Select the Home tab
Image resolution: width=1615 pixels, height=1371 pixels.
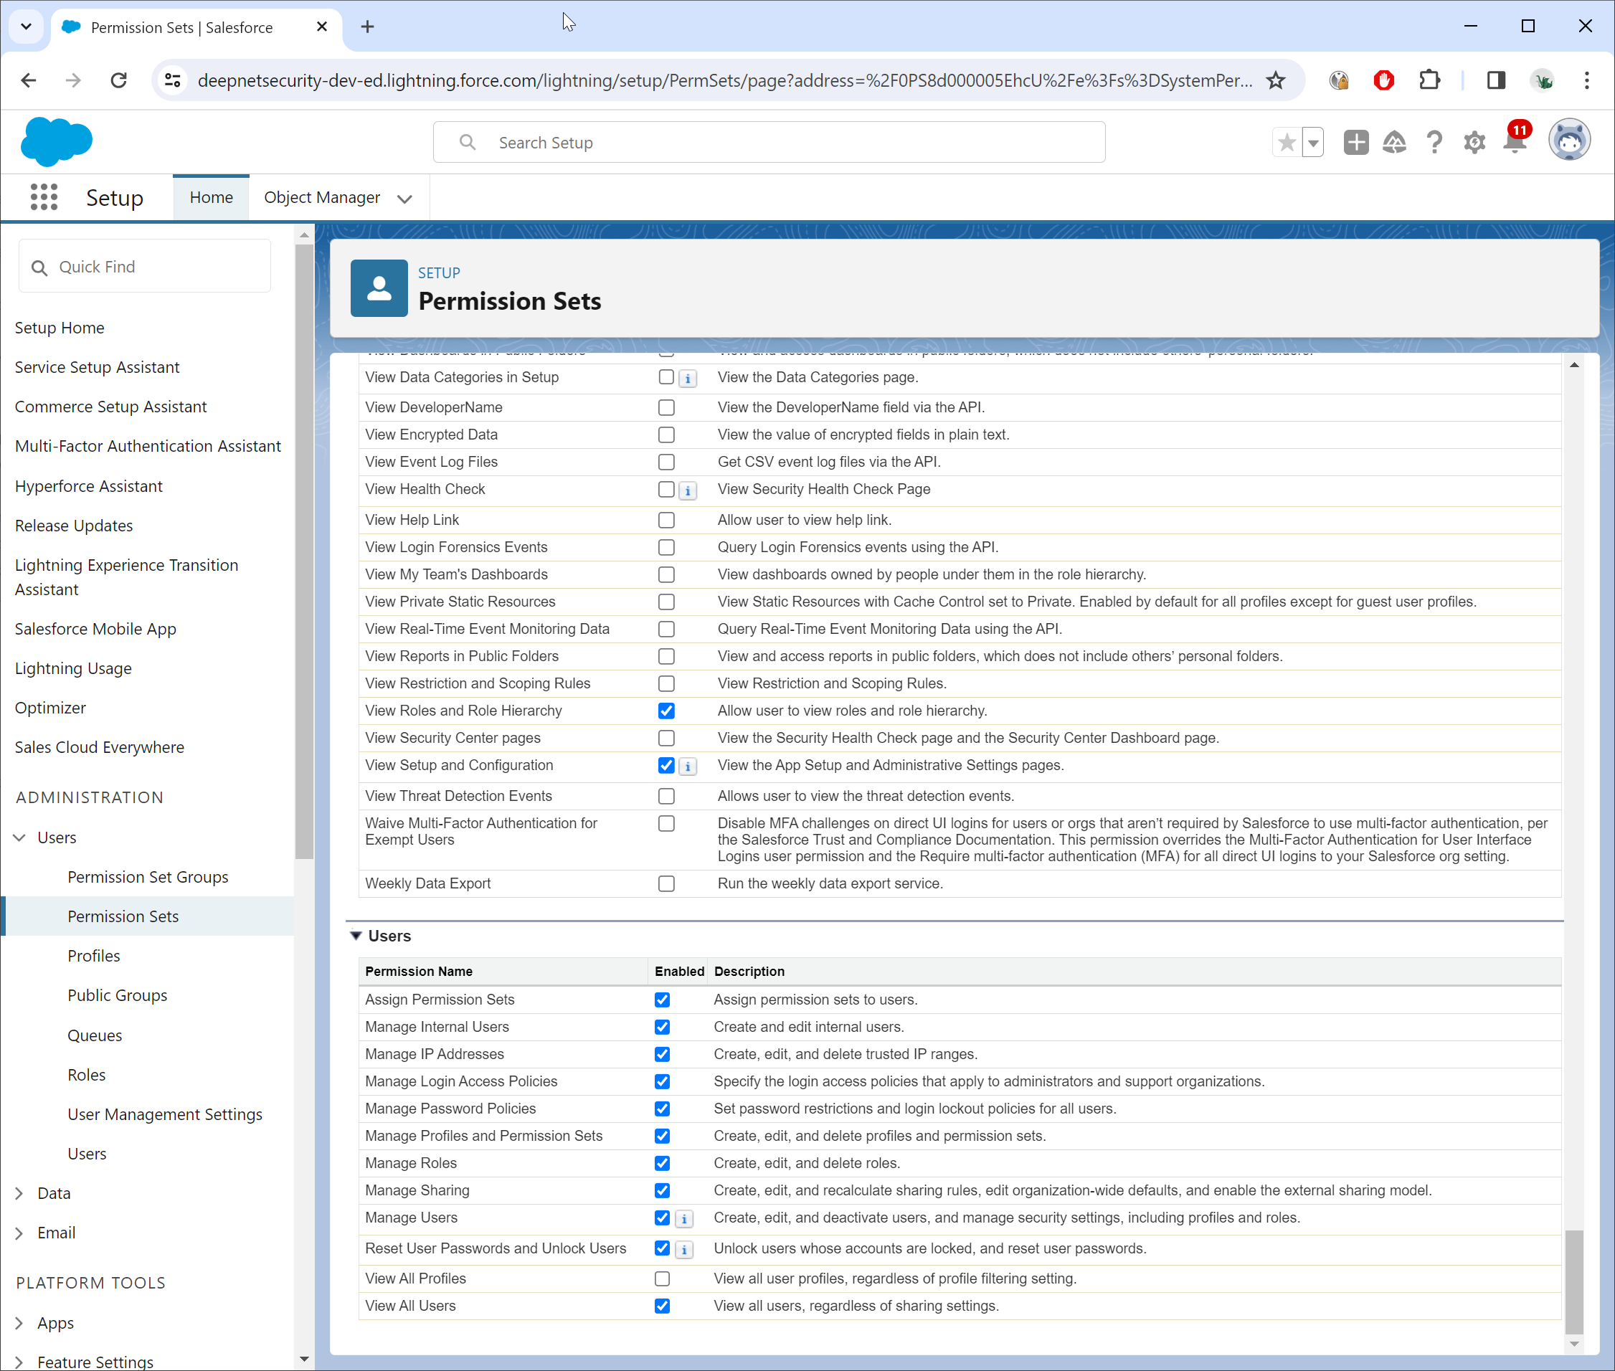[211, 197]
